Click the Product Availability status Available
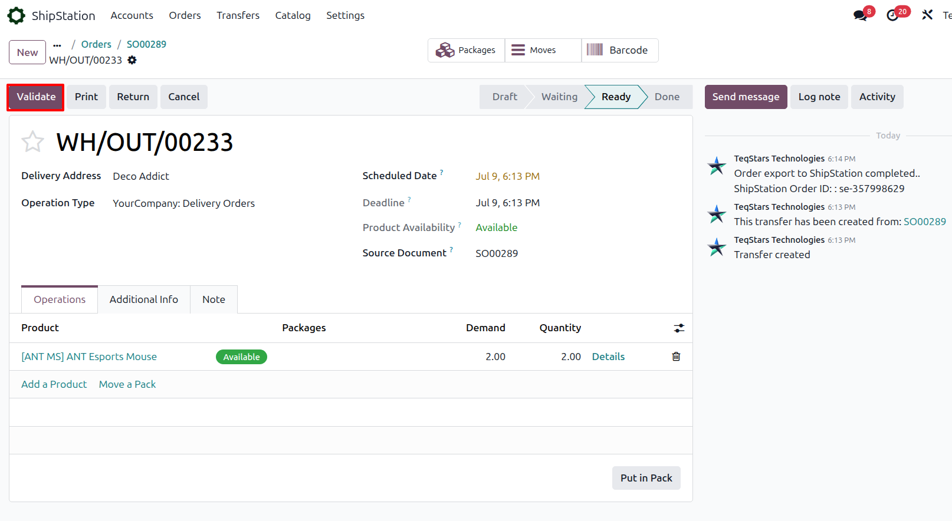 (x=497, y=227)
